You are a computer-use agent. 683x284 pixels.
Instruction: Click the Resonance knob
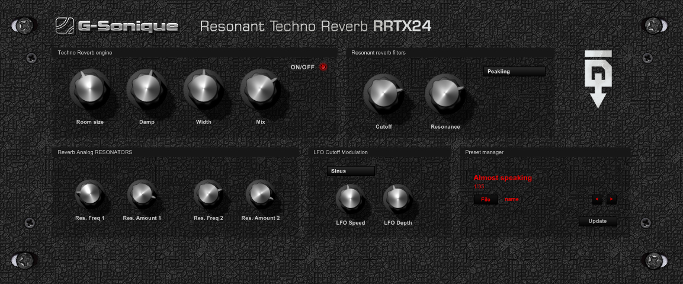coord(445,94)
